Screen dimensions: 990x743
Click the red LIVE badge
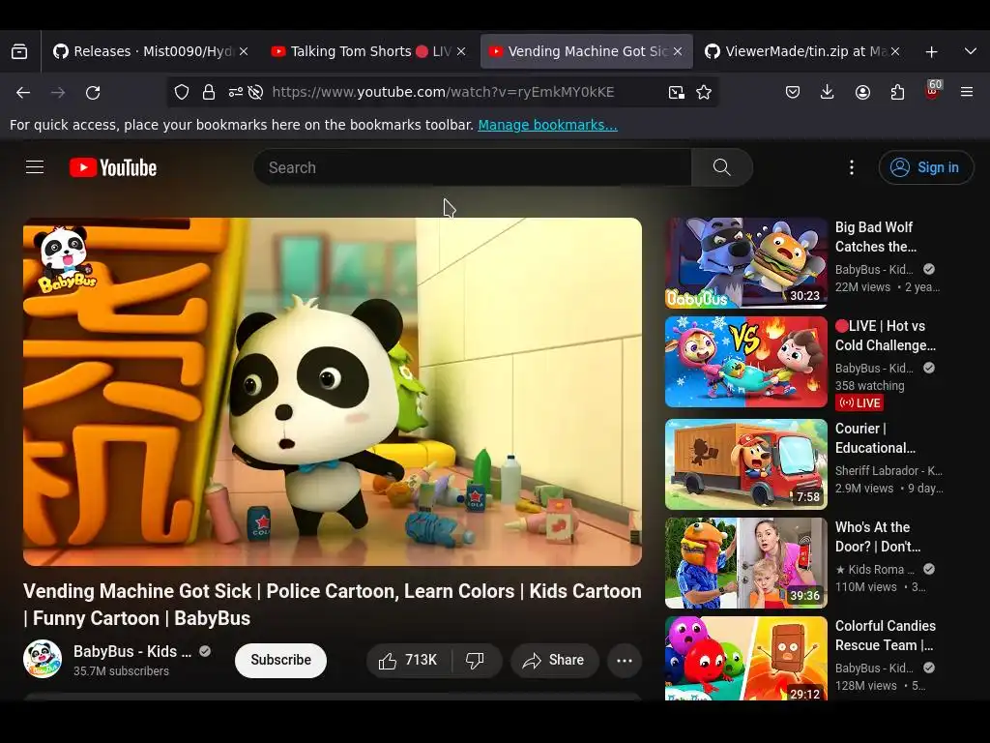click(x=859, y=403)
